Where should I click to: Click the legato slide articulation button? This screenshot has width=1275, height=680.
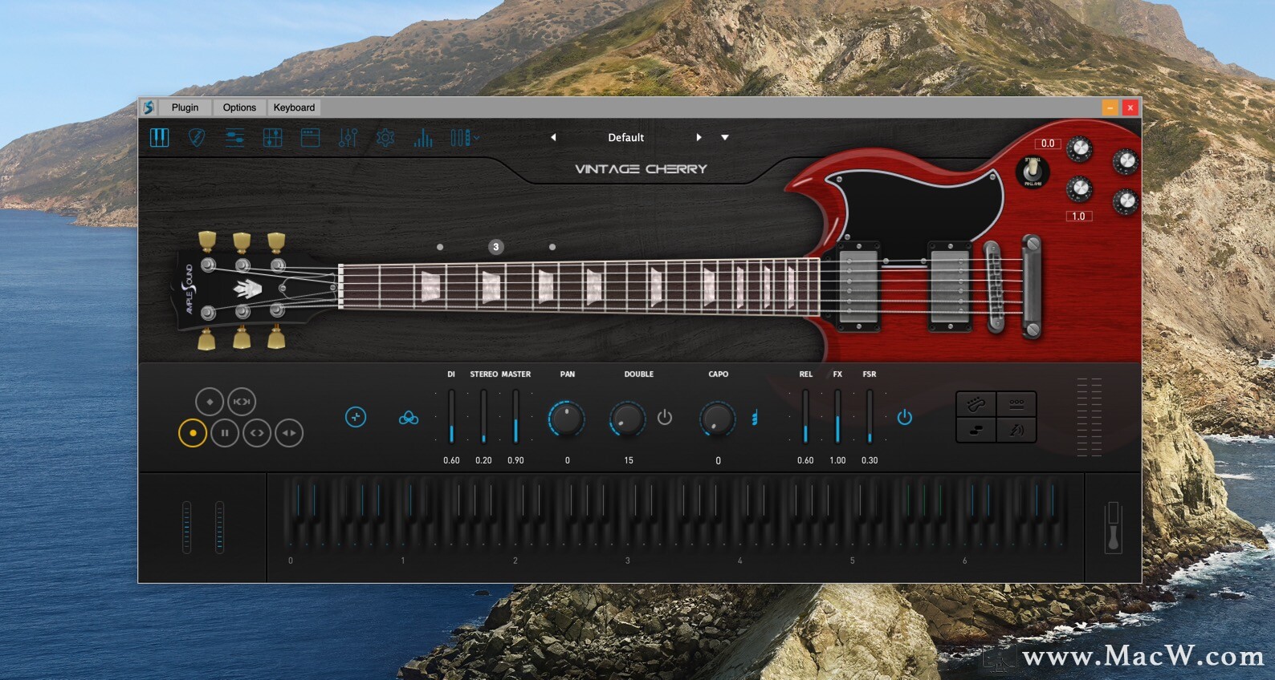coord(242,401)
